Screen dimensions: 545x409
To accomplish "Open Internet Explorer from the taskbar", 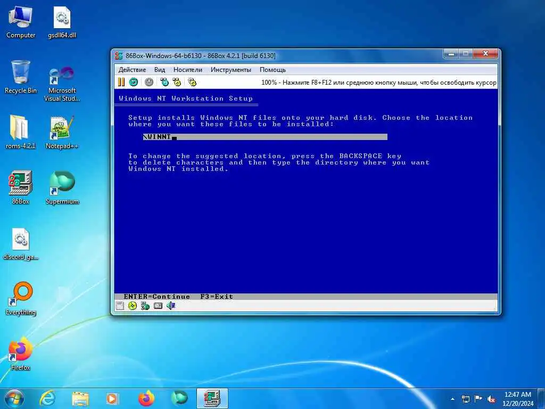I will 47,398.
